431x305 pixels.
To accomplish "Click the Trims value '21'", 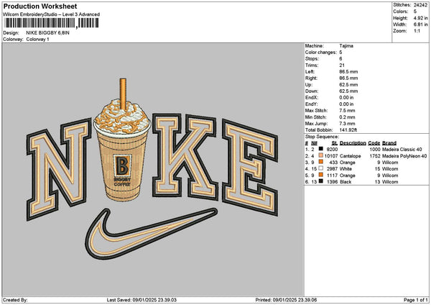I will (342, 65).
